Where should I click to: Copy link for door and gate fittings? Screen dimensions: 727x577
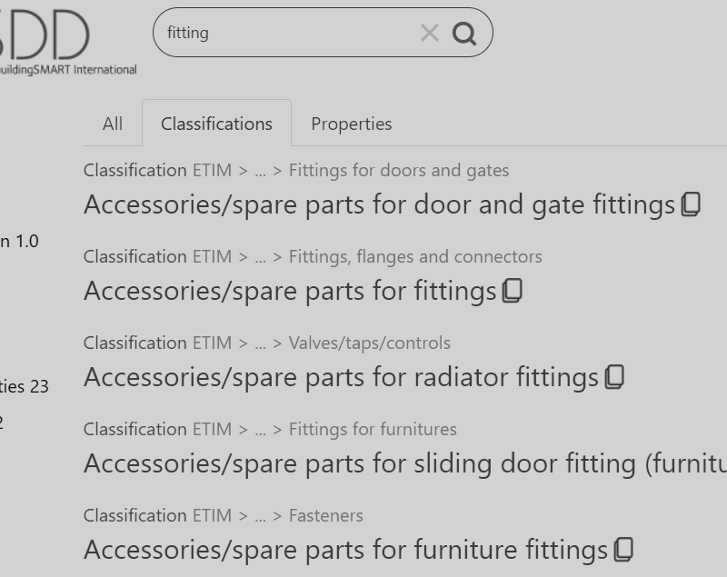pyautogui.click(x=691, y=204)
